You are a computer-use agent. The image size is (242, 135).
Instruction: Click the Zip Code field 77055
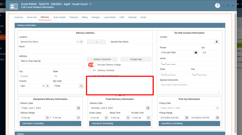66,86
